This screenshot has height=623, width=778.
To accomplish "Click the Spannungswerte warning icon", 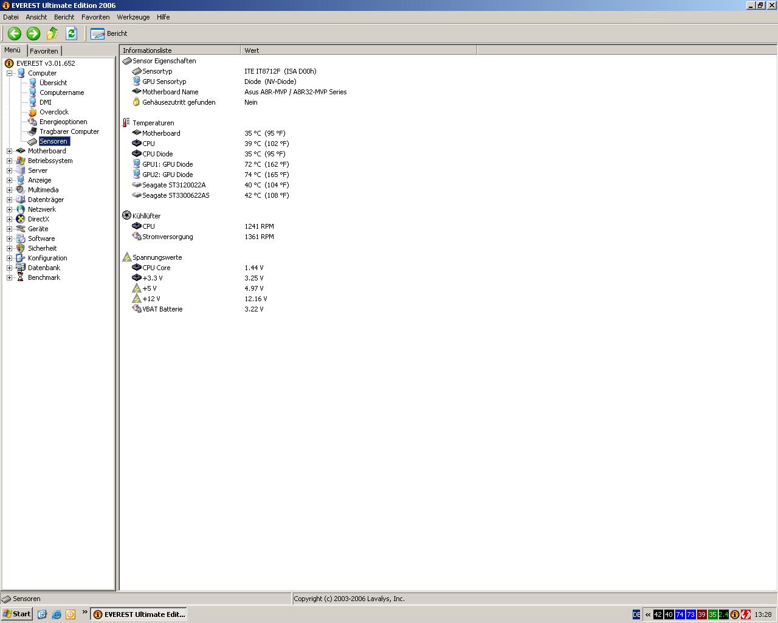I will [x=126, y=257].
